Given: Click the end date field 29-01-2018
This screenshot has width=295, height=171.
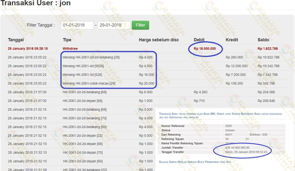Looking at the screenshot, I should point(114,25).
